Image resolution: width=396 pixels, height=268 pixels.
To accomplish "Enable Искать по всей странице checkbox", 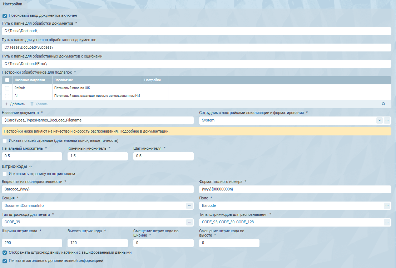I will (5, 141).
